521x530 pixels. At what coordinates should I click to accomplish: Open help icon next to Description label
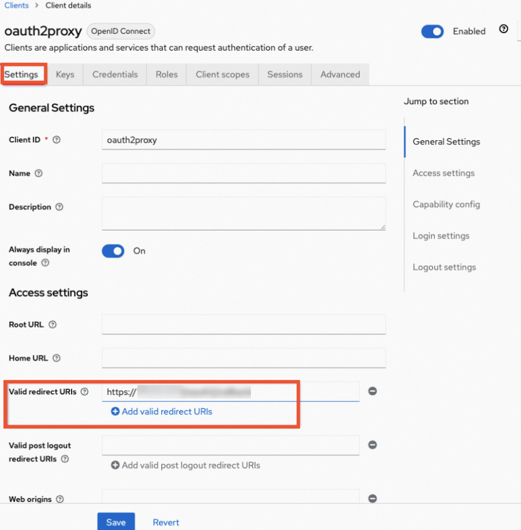59,207
